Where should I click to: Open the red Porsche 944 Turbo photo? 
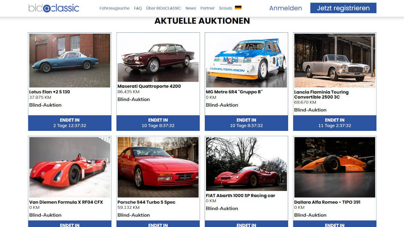click(158, 167)
